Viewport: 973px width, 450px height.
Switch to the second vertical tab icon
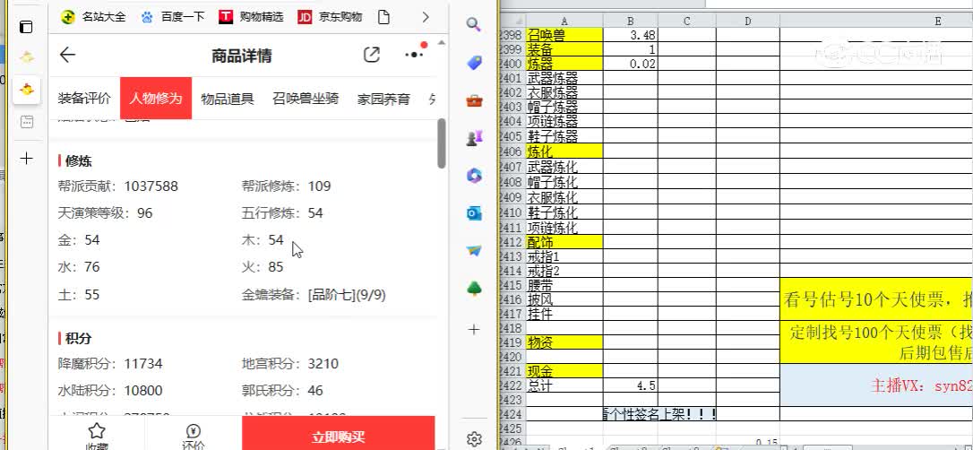pyautogui.click(x=26, y=57)
